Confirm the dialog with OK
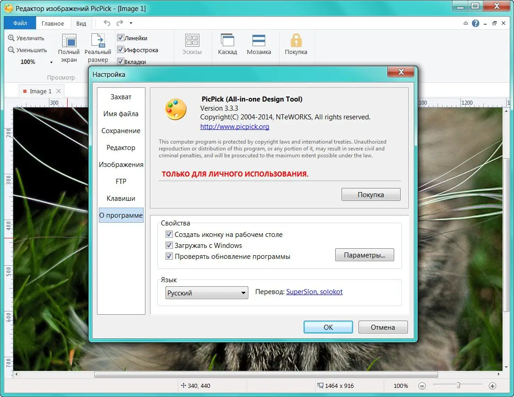 (x=328, y=327)
